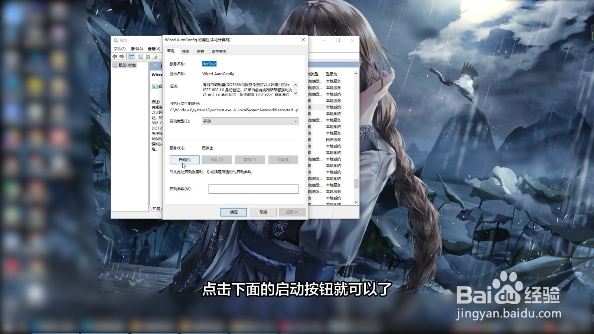Click the 暂停(P) button
The height and width of the screenshot is (334, 594).
click(250, 160)
